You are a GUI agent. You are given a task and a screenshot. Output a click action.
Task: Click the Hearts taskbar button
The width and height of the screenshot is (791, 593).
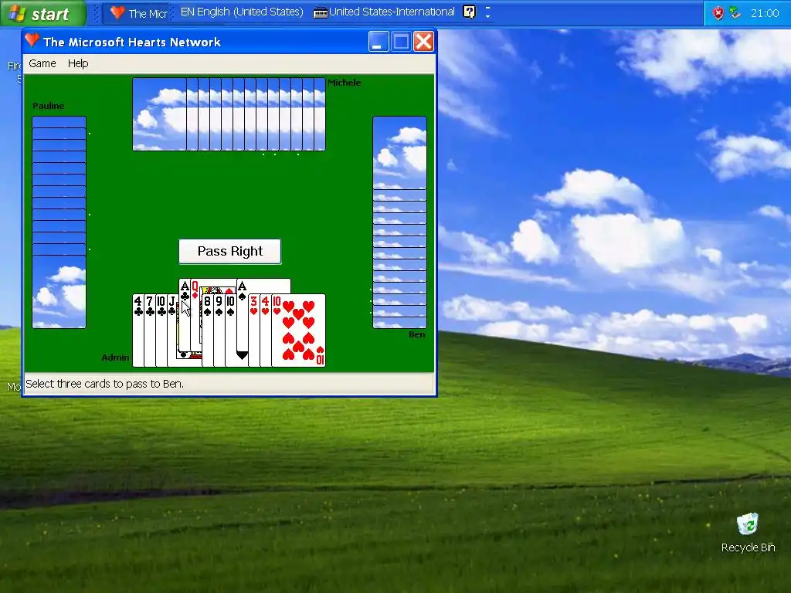pos(138,14)
